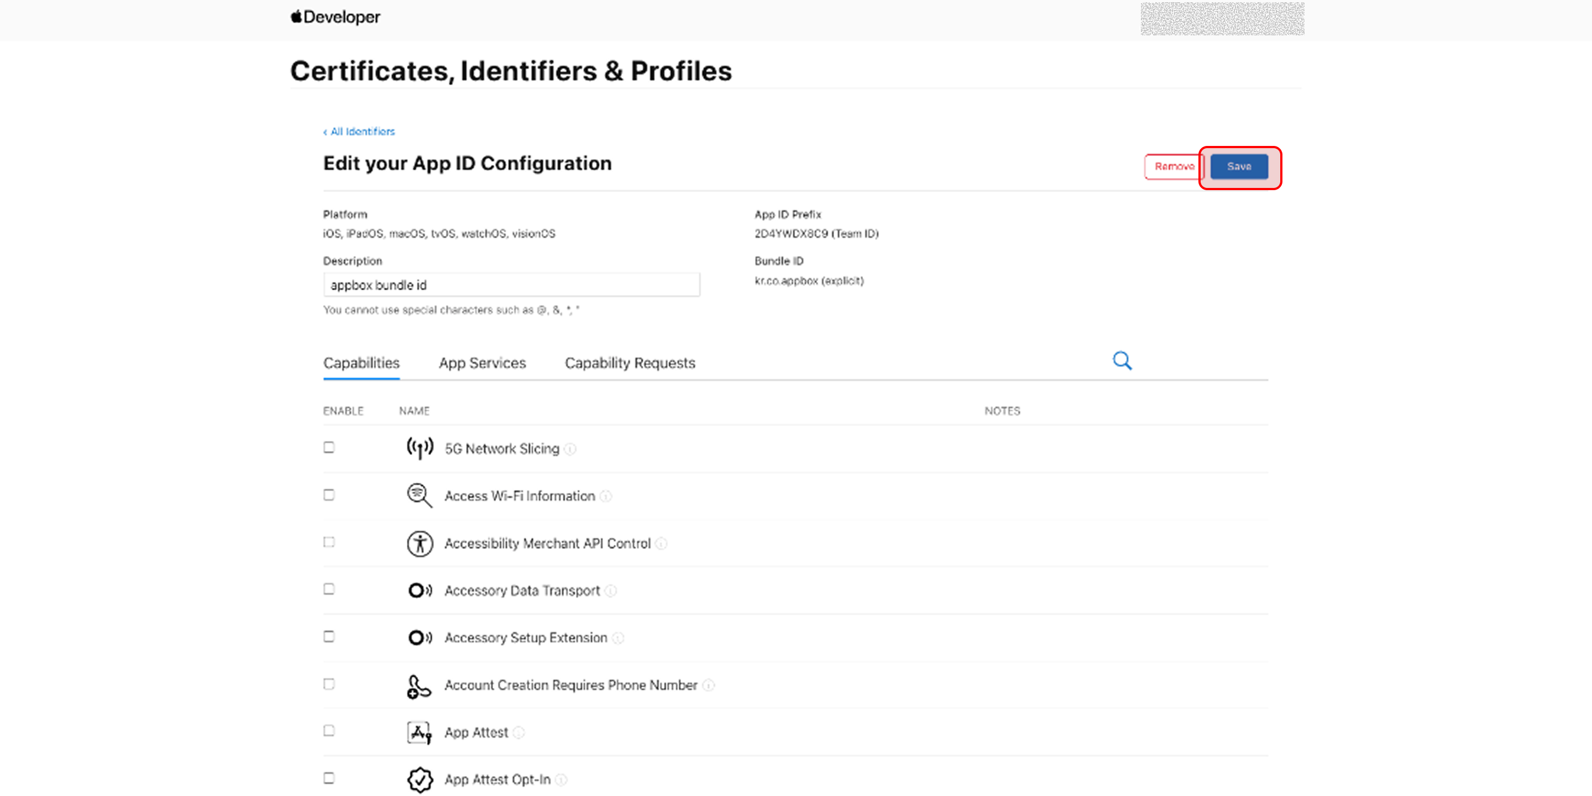Click the App Attest Opt-In label

pyautogui.click(x=498, y=780)
